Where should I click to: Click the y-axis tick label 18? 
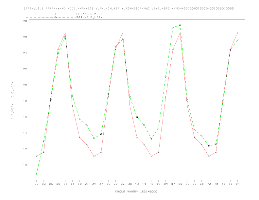coord(25,101)
